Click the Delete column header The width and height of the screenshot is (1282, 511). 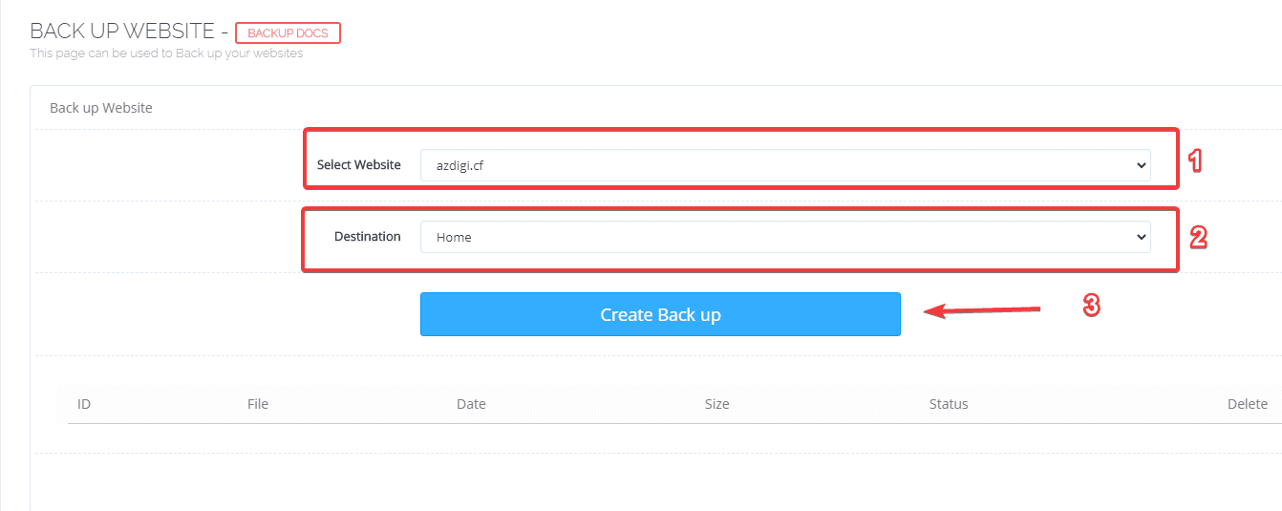(1247, 404)
